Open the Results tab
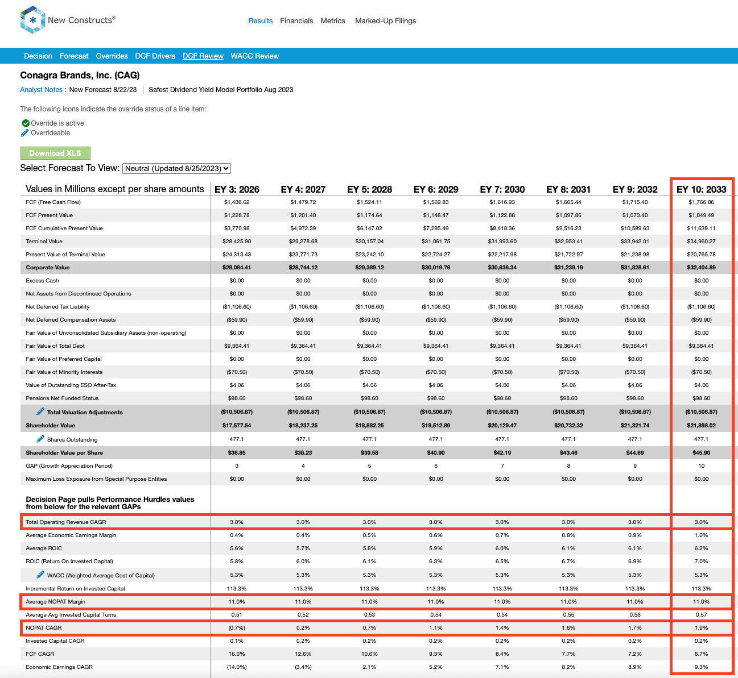This screenshot has width=738, height=678. point(261,20)
